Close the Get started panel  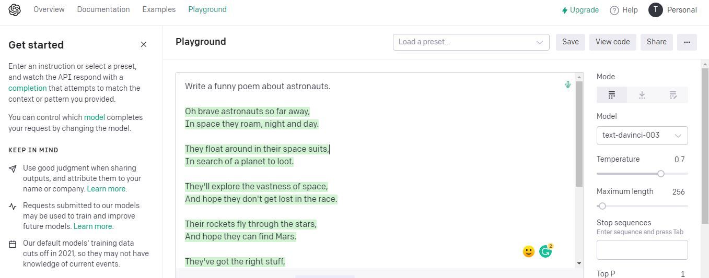tap(144, 45)
